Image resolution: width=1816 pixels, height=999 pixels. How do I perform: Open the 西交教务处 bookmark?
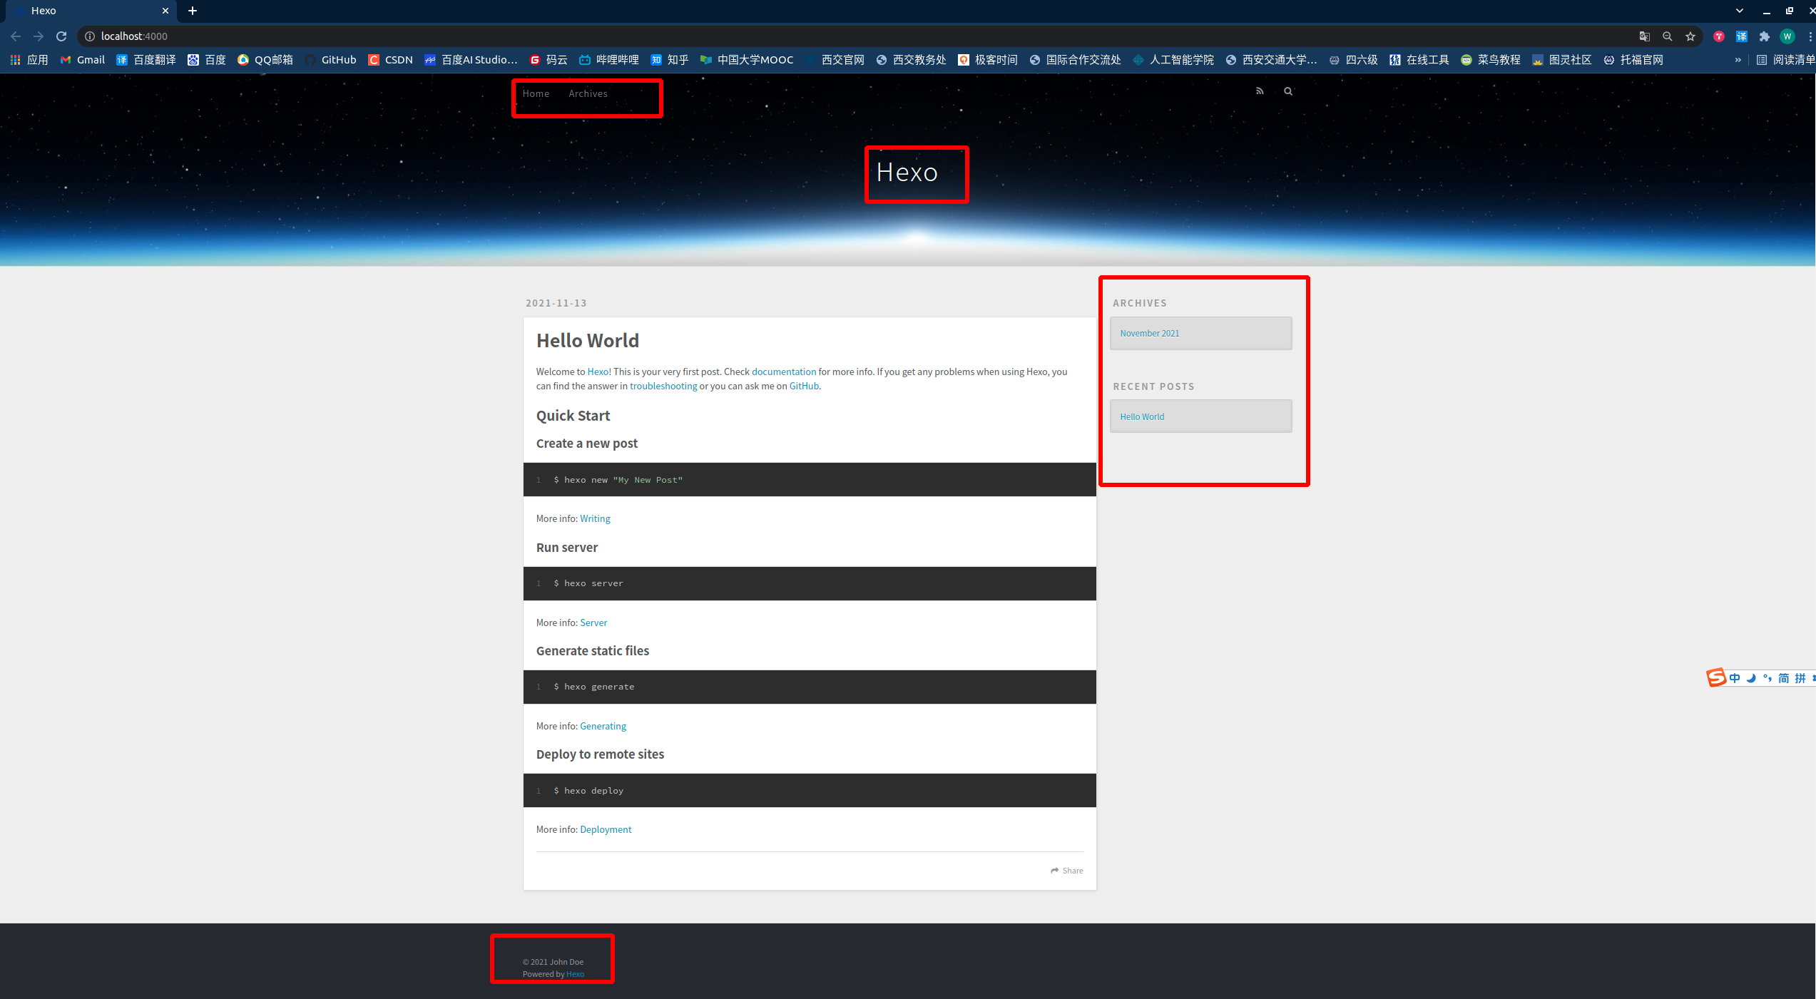click(x=912, y=60)
